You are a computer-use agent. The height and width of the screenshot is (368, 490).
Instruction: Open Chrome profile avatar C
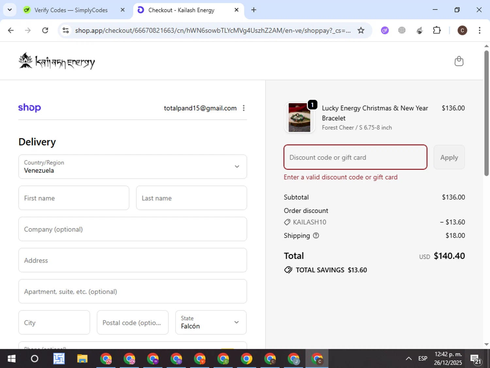click(x=462, y=30)
